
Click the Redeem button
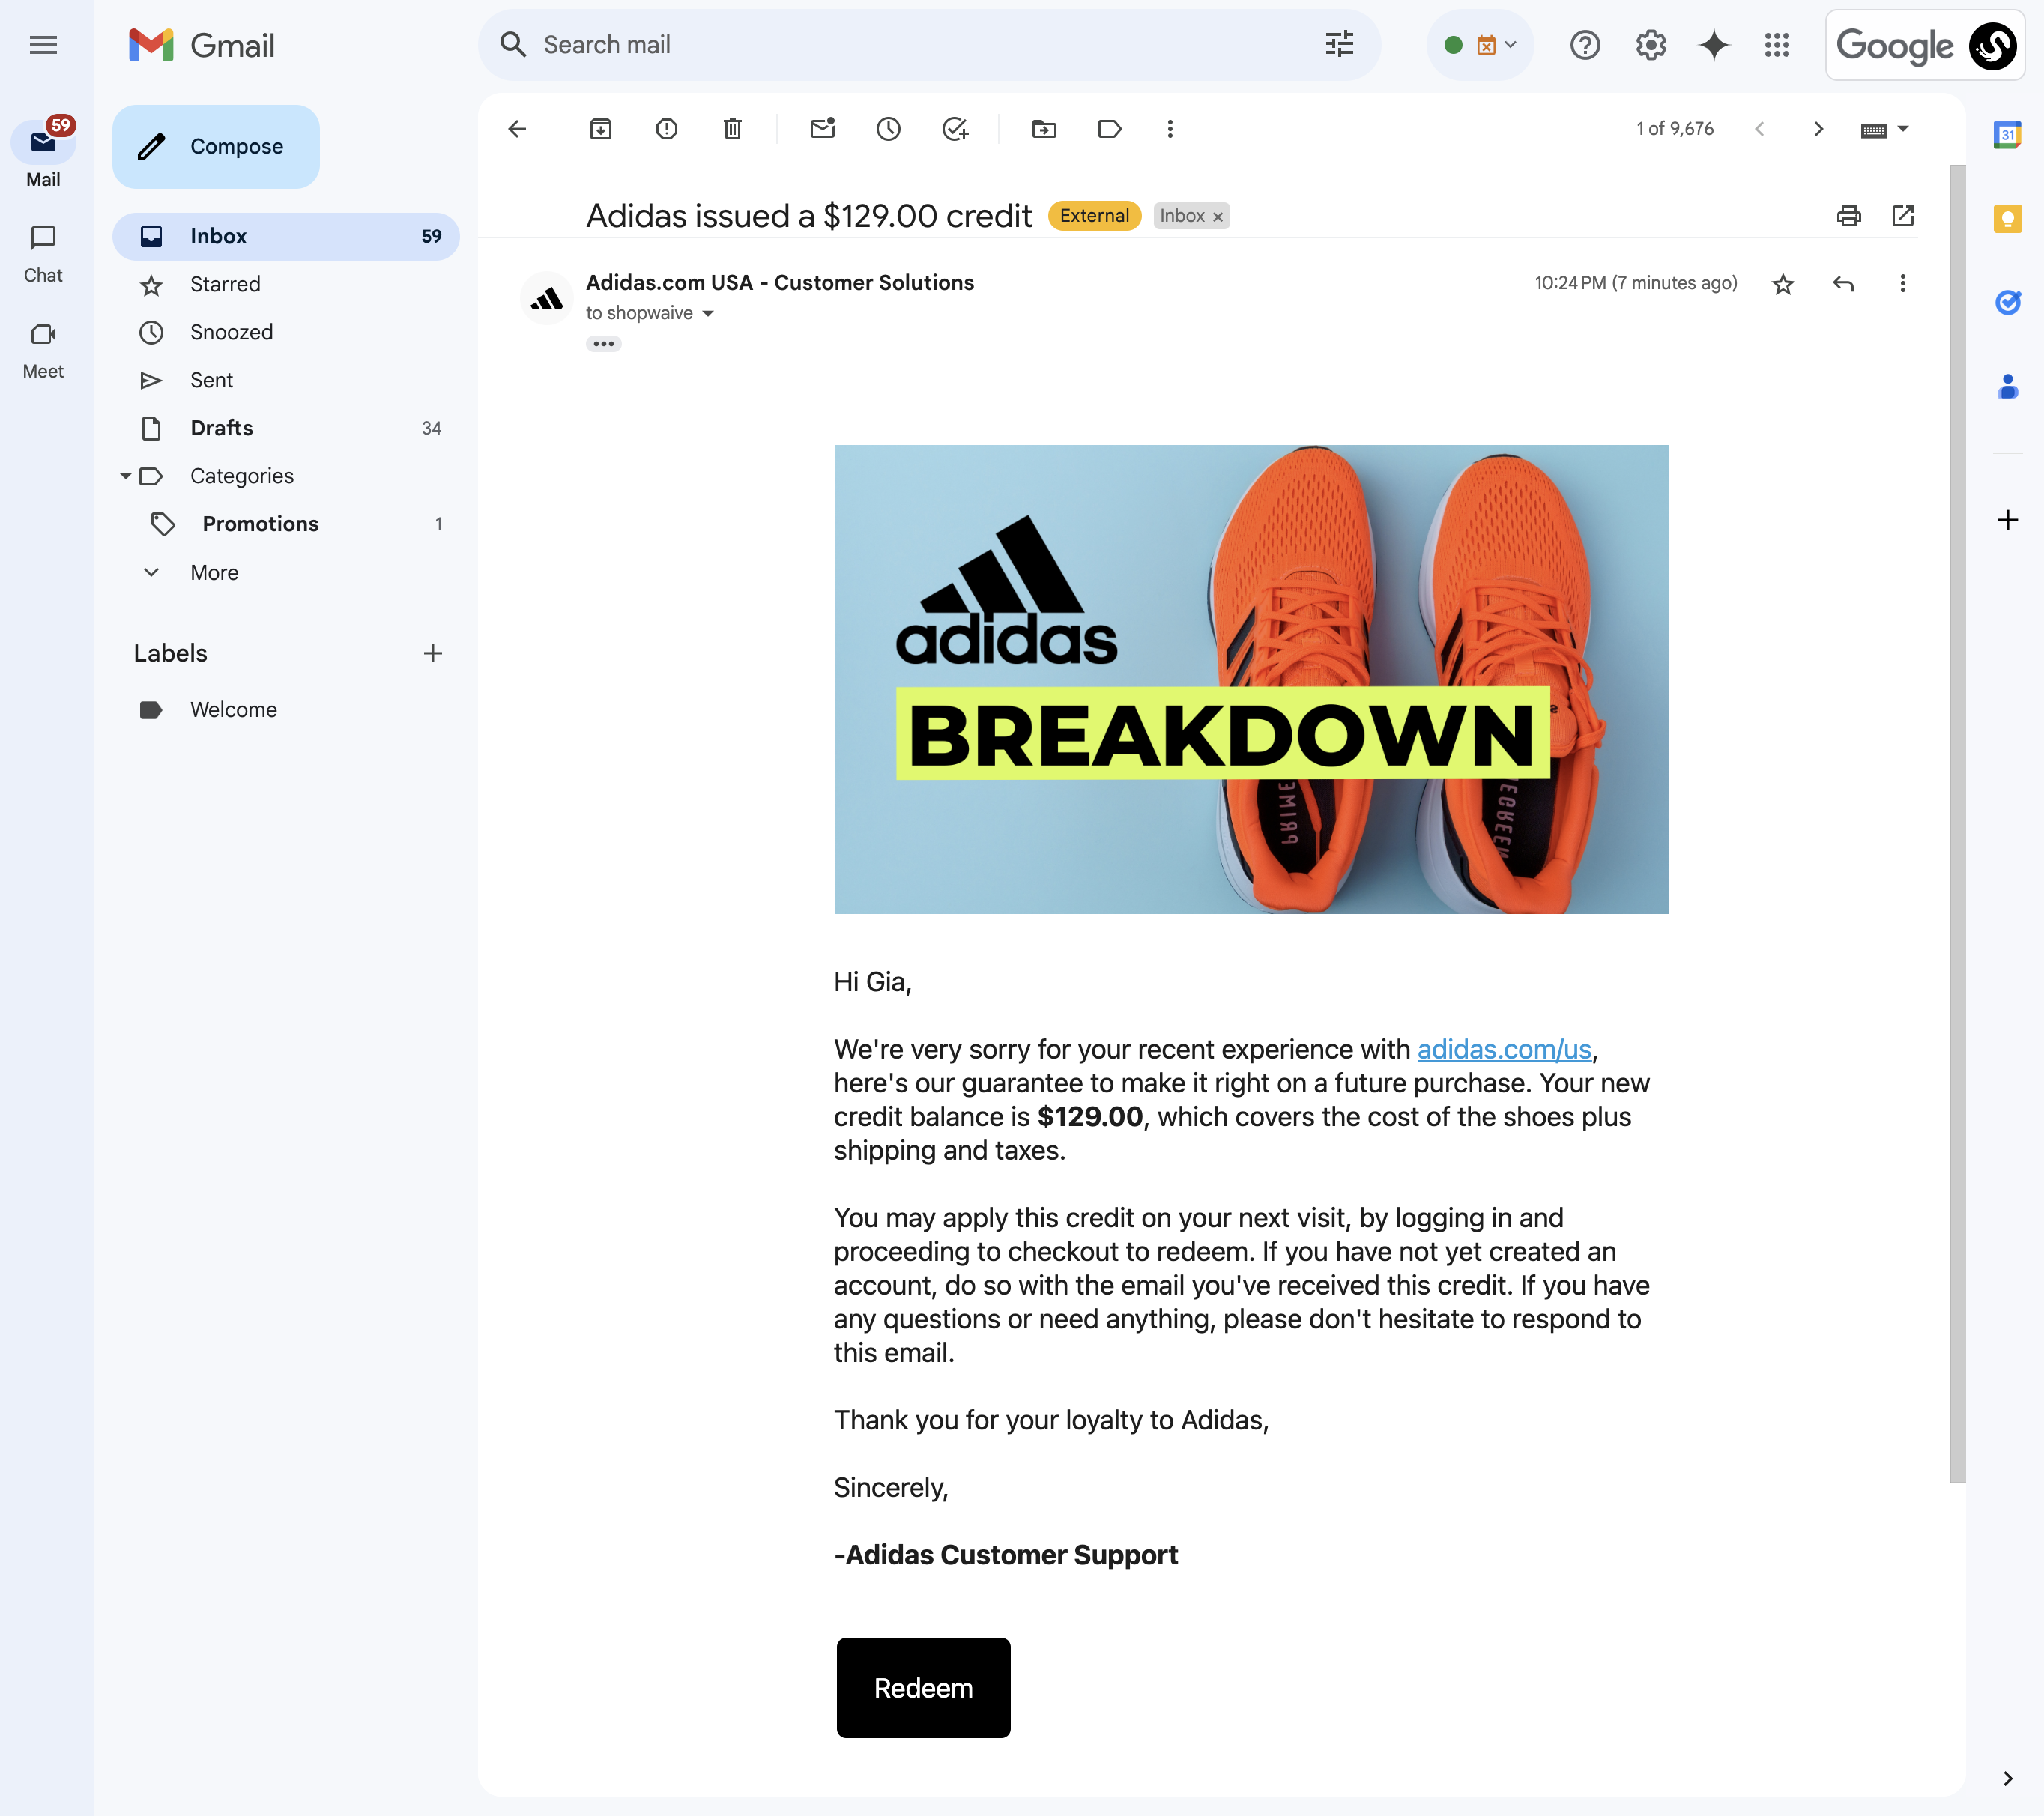(923, 1687)
